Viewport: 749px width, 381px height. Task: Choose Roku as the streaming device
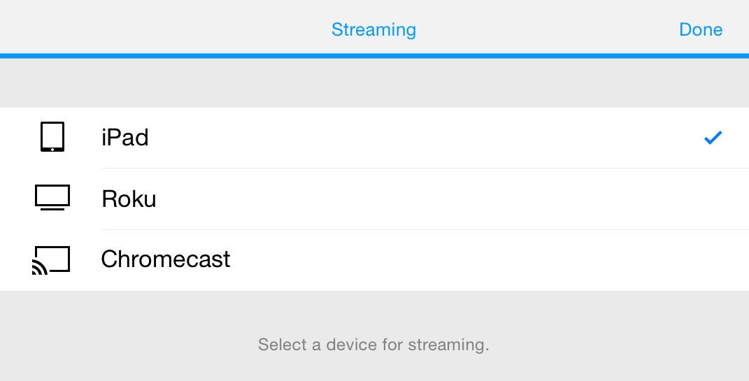(x=375, y=199)
